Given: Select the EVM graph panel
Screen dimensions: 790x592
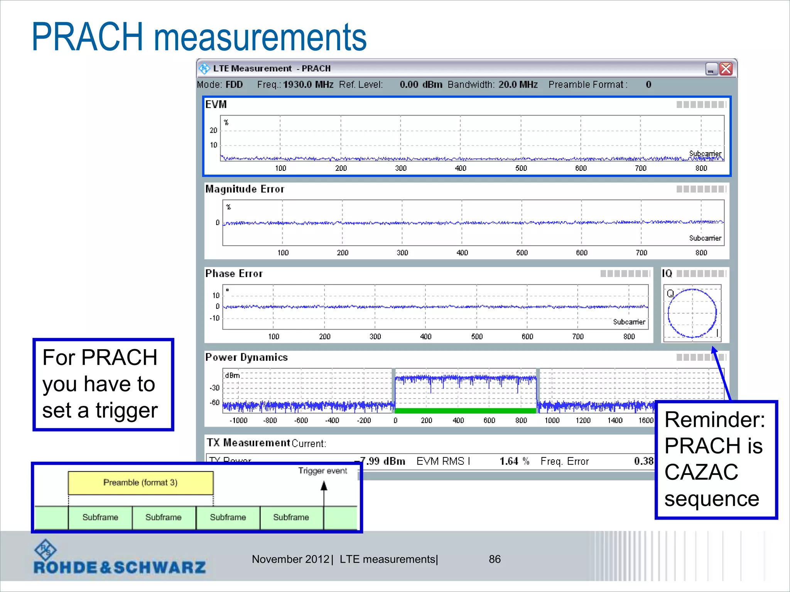Looking at the screenshot, I should [x=467, y=136].
